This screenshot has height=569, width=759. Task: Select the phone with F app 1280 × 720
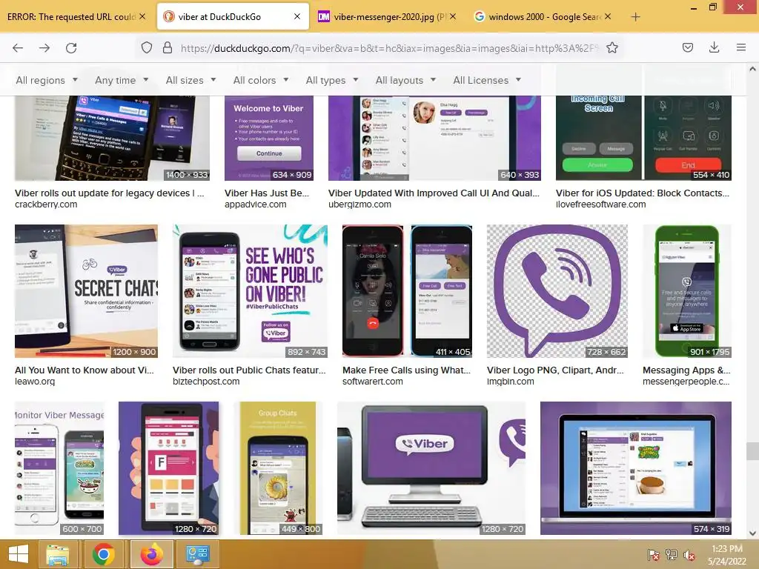[168, 468]
